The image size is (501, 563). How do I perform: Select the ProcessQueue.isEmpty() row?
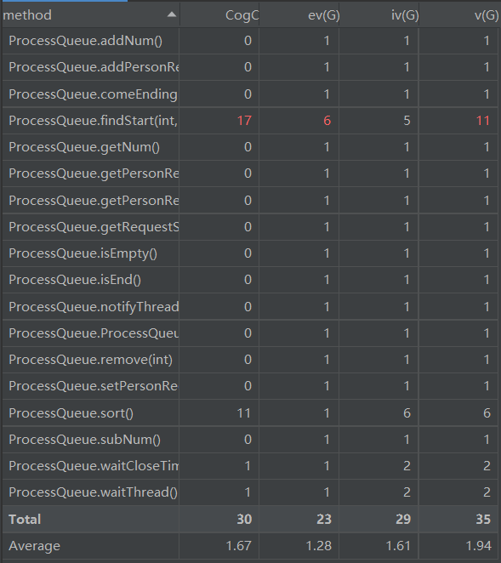(250, 253)
